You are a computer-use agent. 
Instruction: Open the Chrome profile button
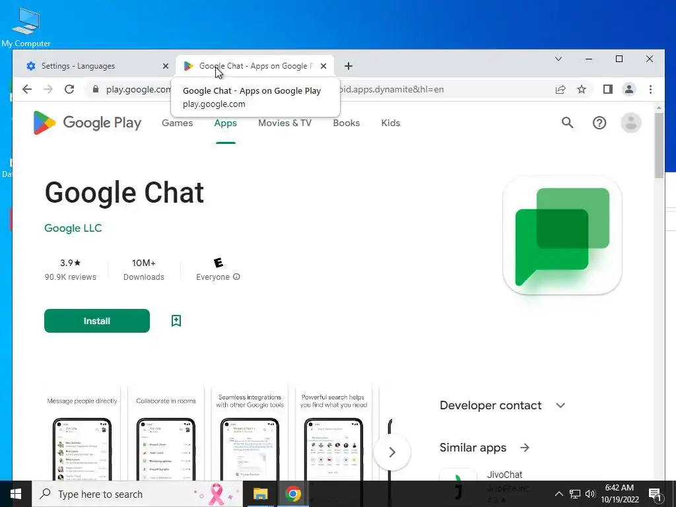[629, 89]
